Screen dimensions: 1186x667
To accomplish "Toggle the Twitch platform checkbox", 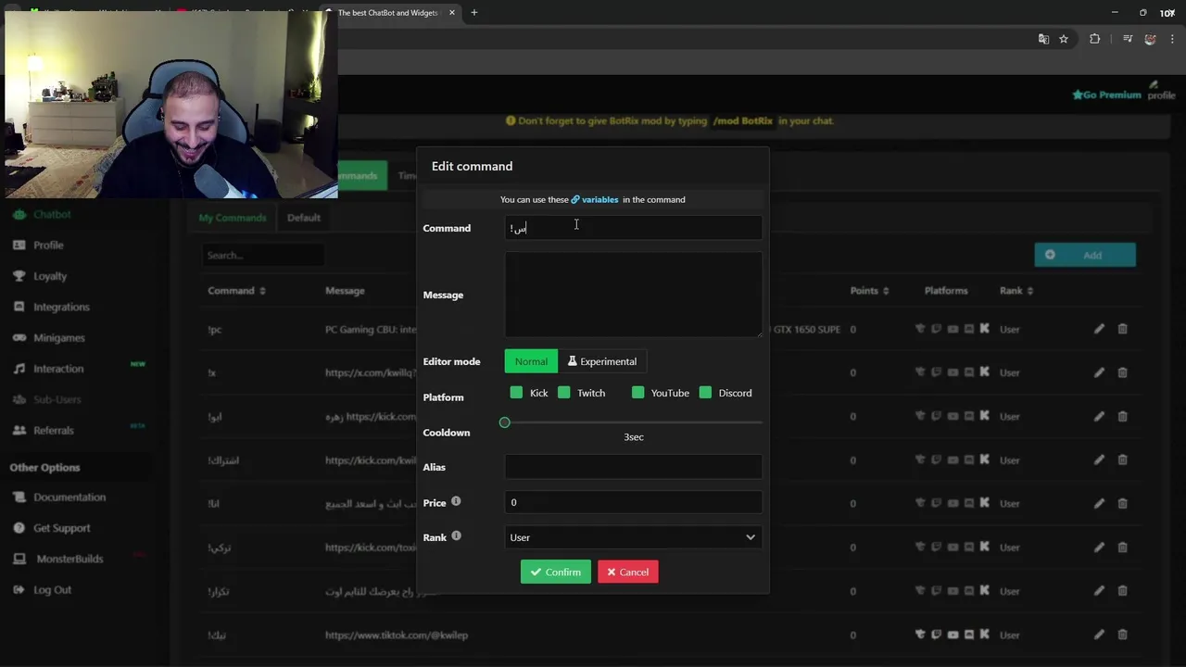I will pyautogui.click(x=564, y=393).
